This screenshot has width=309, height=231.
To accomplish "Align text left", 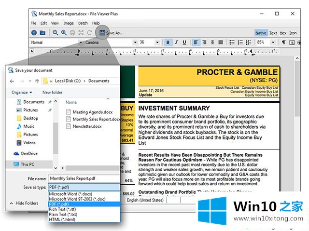I will 196,42.
